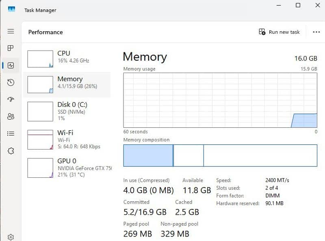The image size is (325, 241).
Task: Go to the Processes page icon
Action: [11, 48]
